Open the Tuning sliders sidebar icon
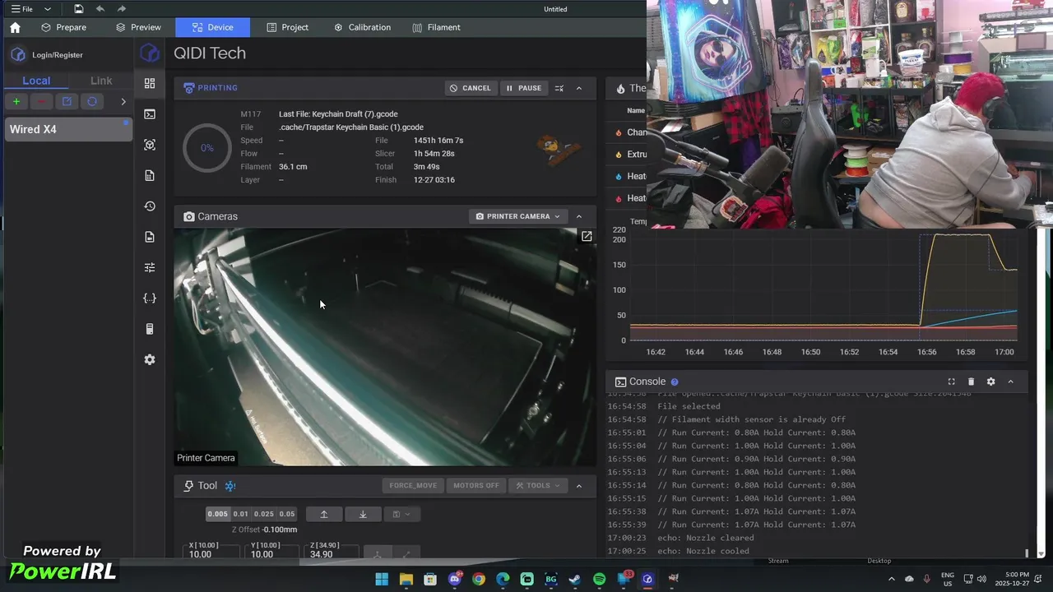The height and width of the screenshot is (592, 1053). pyautogui.click(x=150, y=267)
